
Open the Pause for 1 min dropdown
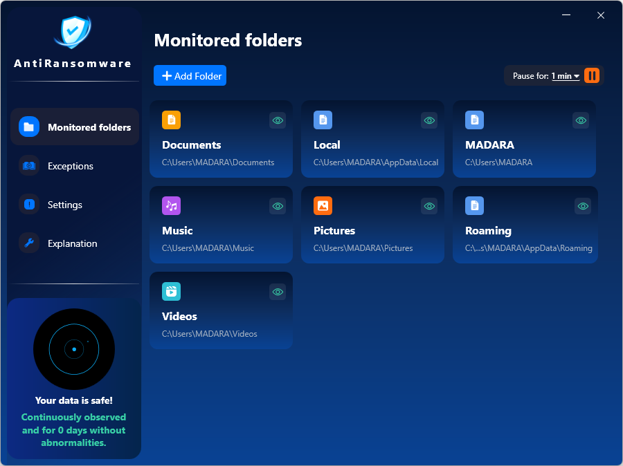(566, 76)
